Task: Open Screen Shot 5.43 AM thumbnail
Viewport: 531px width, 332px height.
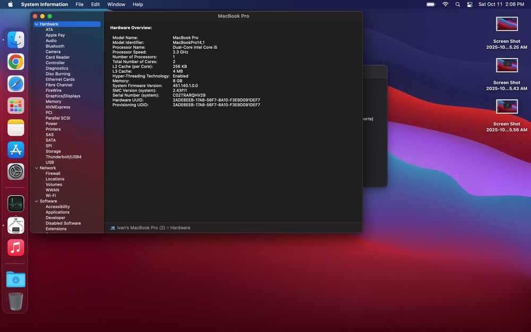Action: pyautogui.click(x=507, y=65)
